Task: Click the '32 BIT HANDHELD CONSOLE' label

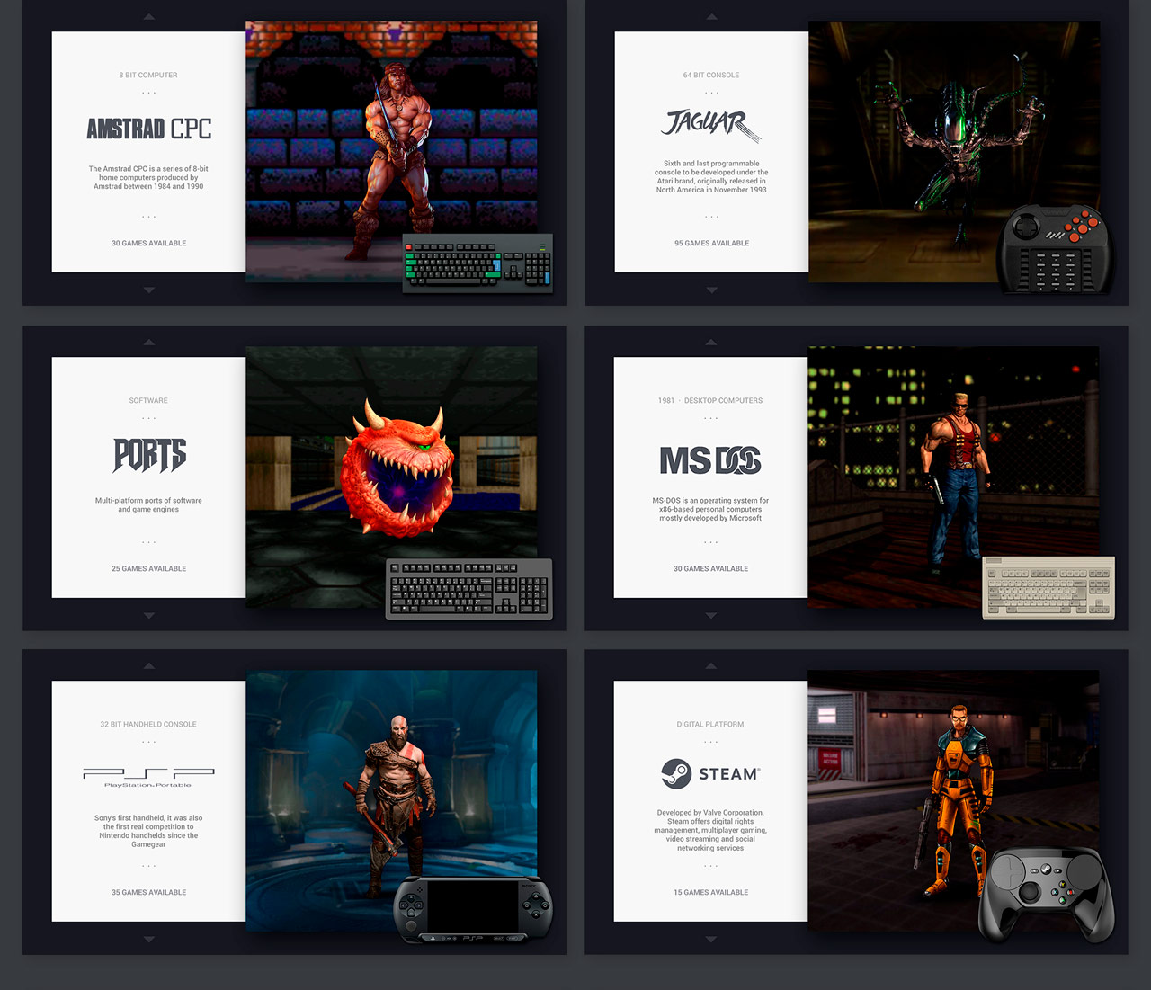Action: click(148, 725)
